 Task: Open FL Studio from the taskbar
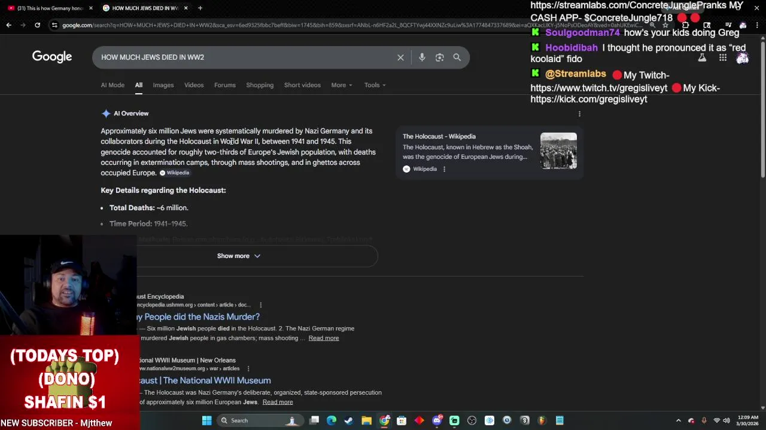pyautogui.click(x=542, y=420)
